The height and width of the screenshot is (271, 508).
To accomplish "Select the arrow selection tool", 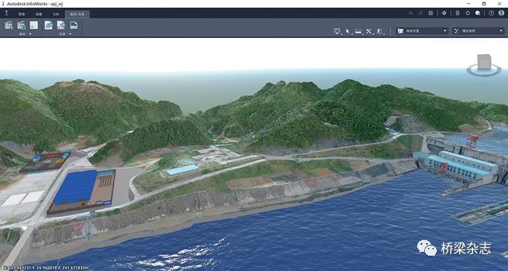I will [347, 30].
